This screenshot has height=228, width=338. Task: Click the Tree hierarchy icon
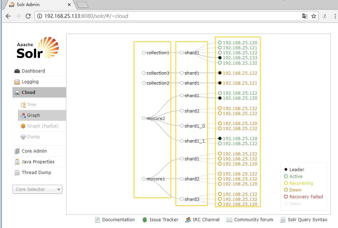pos(23,105)
